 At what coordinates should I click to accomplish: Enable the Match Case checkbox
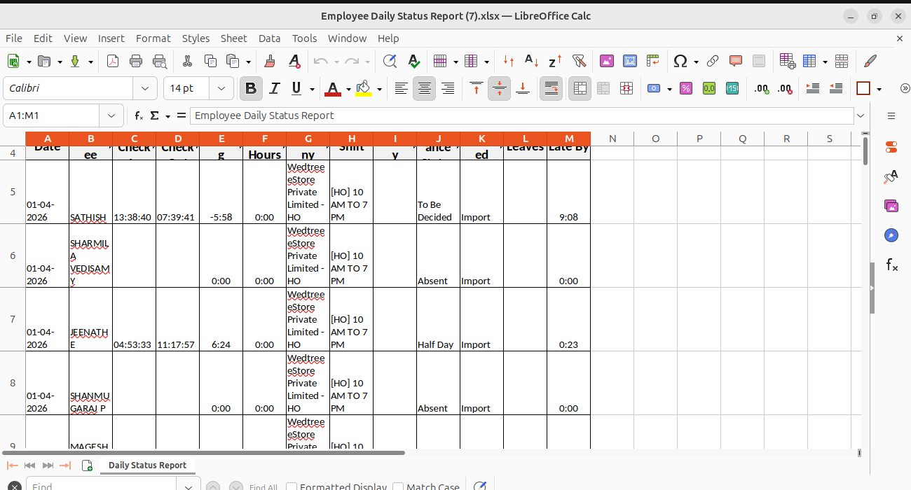pyautogui.click(x=398, y=486)
